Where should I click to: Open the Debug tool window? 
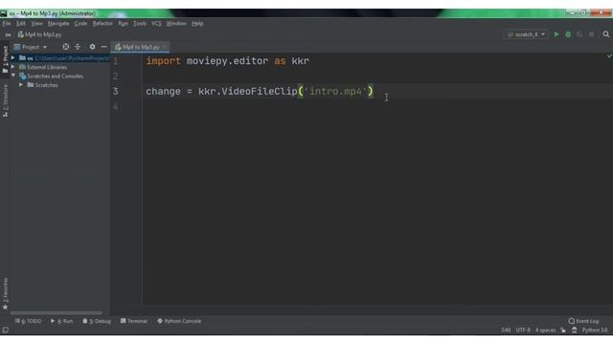tap(97, 321)
